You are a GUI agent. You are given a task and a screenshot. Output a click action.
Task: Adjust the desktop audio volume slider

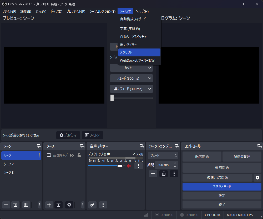[x=120, y=166]
